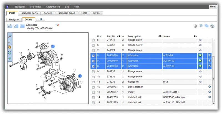Open the info sub-tab next to Details
The image size is (222, 114).
click(x=41, y=20)
